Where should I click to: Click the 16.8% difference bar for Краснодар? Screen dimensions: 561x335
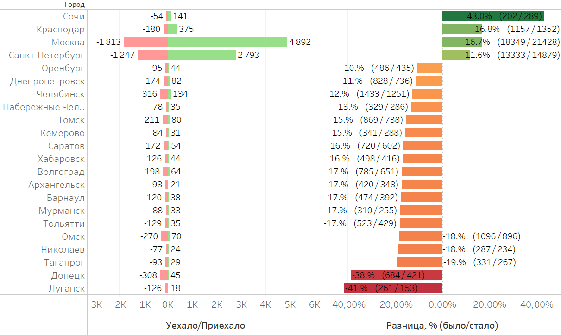point(462,29)
